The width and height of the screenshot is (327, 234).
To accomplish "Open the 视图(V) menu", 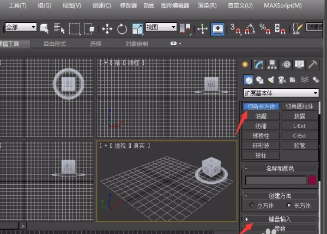I will pyautogui.click(x=72, y=5).
